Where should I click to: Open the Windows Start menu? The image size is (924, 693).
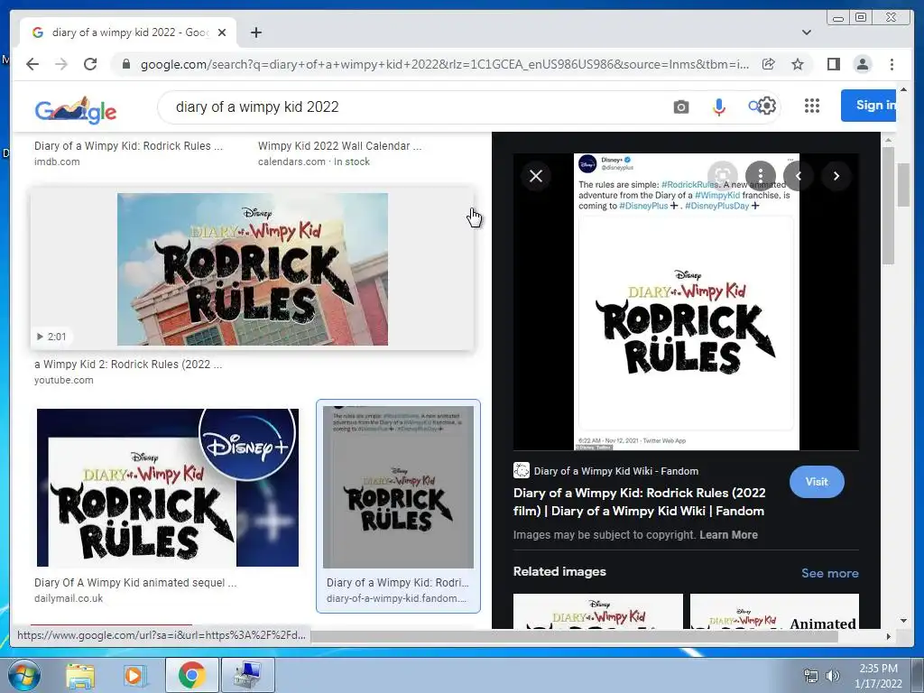[23, 675]
